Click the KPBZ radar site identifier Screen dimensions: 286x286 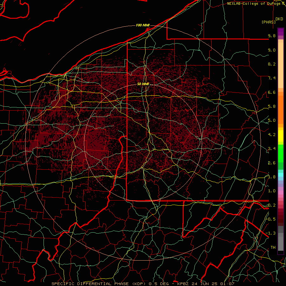[x=183, y=284]
